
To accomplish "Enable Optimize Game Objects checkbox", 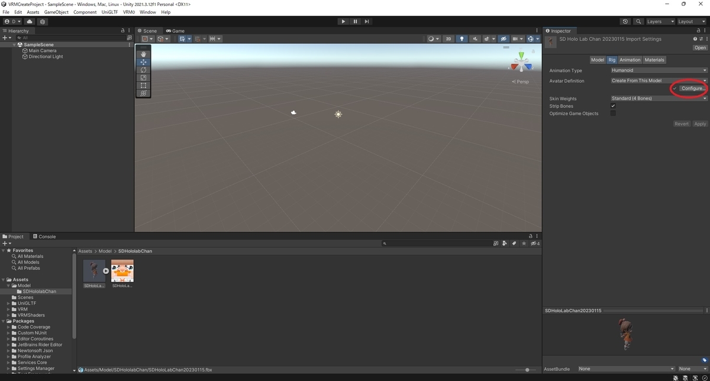I will pos(613,113).
